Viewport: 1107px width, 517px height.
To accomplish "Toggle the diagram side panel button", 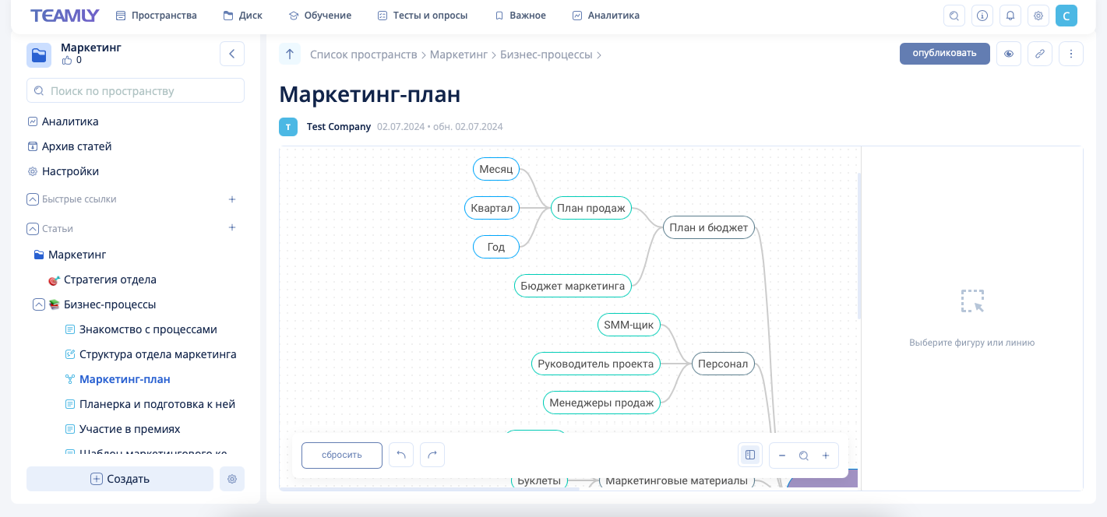I will click(x=750, y=455).
